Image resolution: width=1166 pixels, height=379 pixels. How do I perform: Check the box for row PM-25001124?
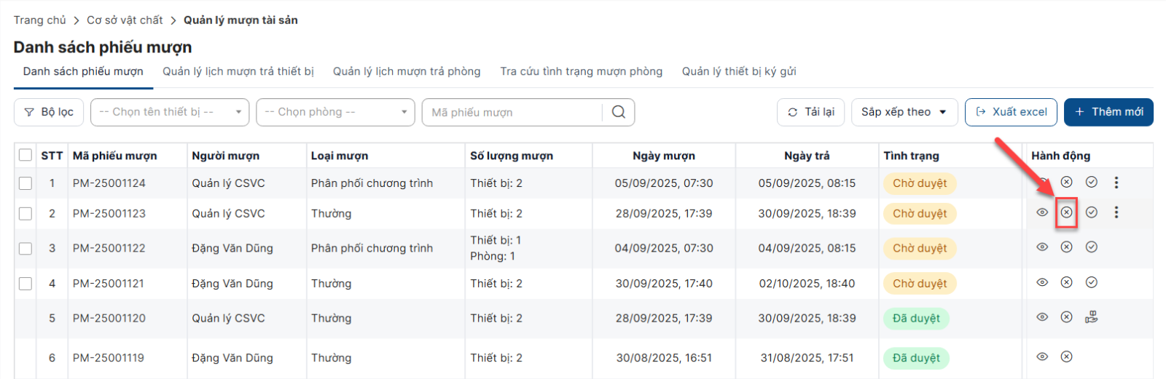(x=26, y=183)
